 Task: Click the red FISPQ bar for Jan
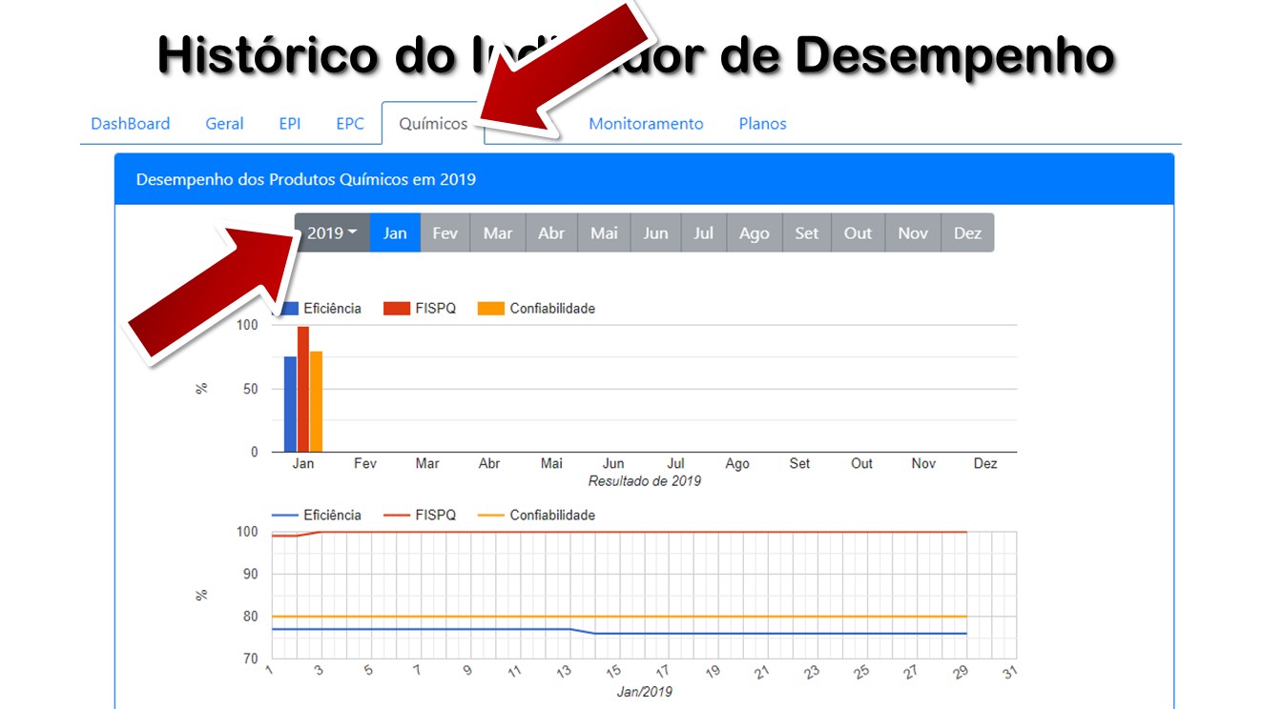tap(303, 389)
